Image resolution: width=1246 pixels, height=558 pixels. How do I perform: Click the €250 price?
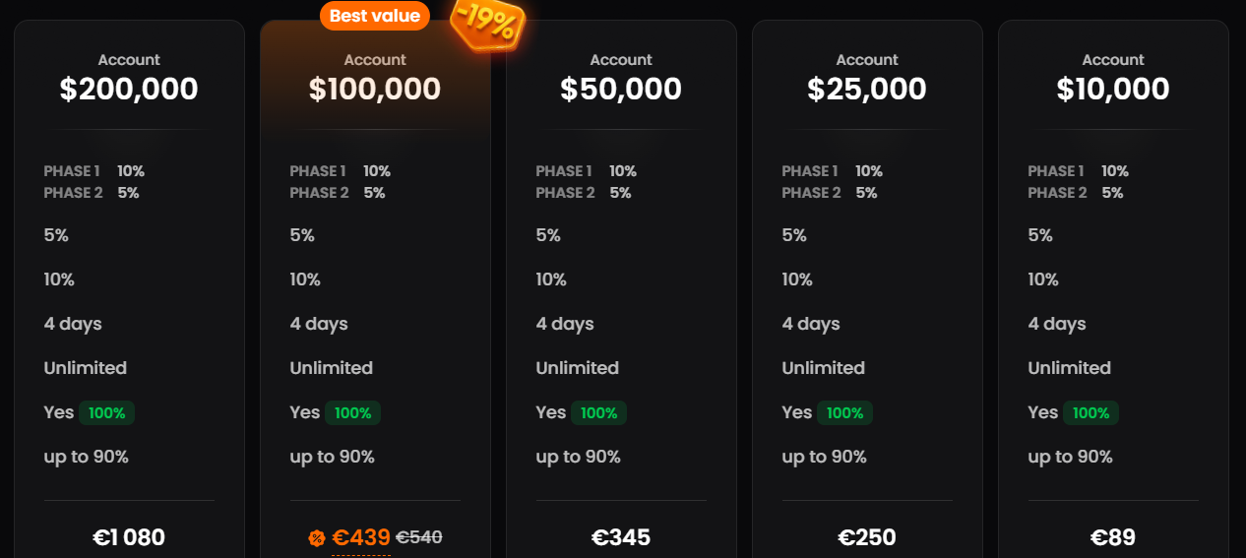(867, 537)
